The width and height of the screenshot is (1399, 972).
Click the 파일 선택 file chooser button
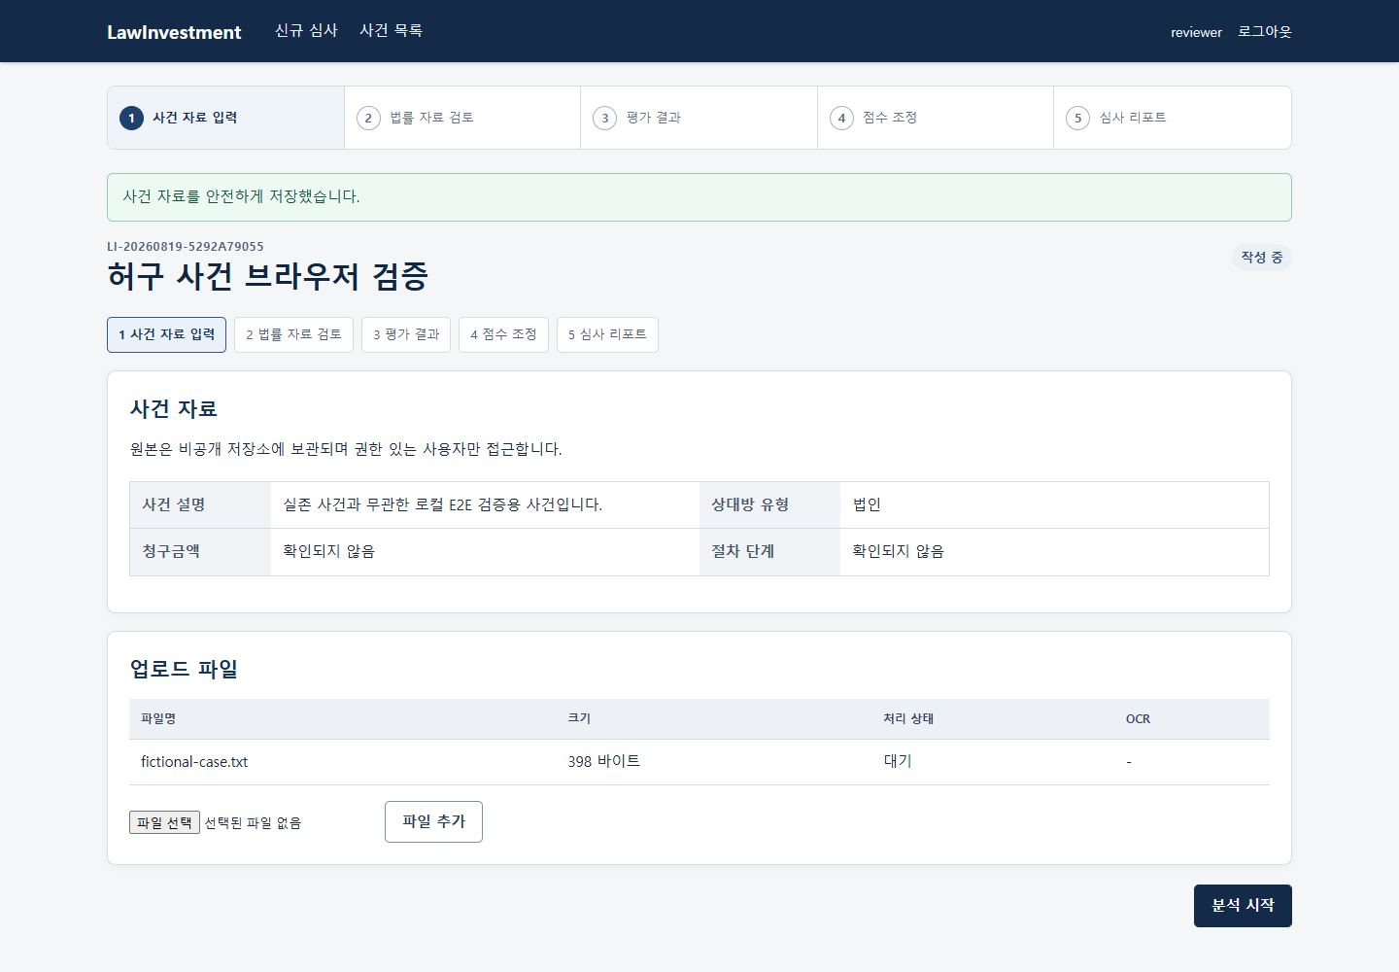(x=164, y=822)
